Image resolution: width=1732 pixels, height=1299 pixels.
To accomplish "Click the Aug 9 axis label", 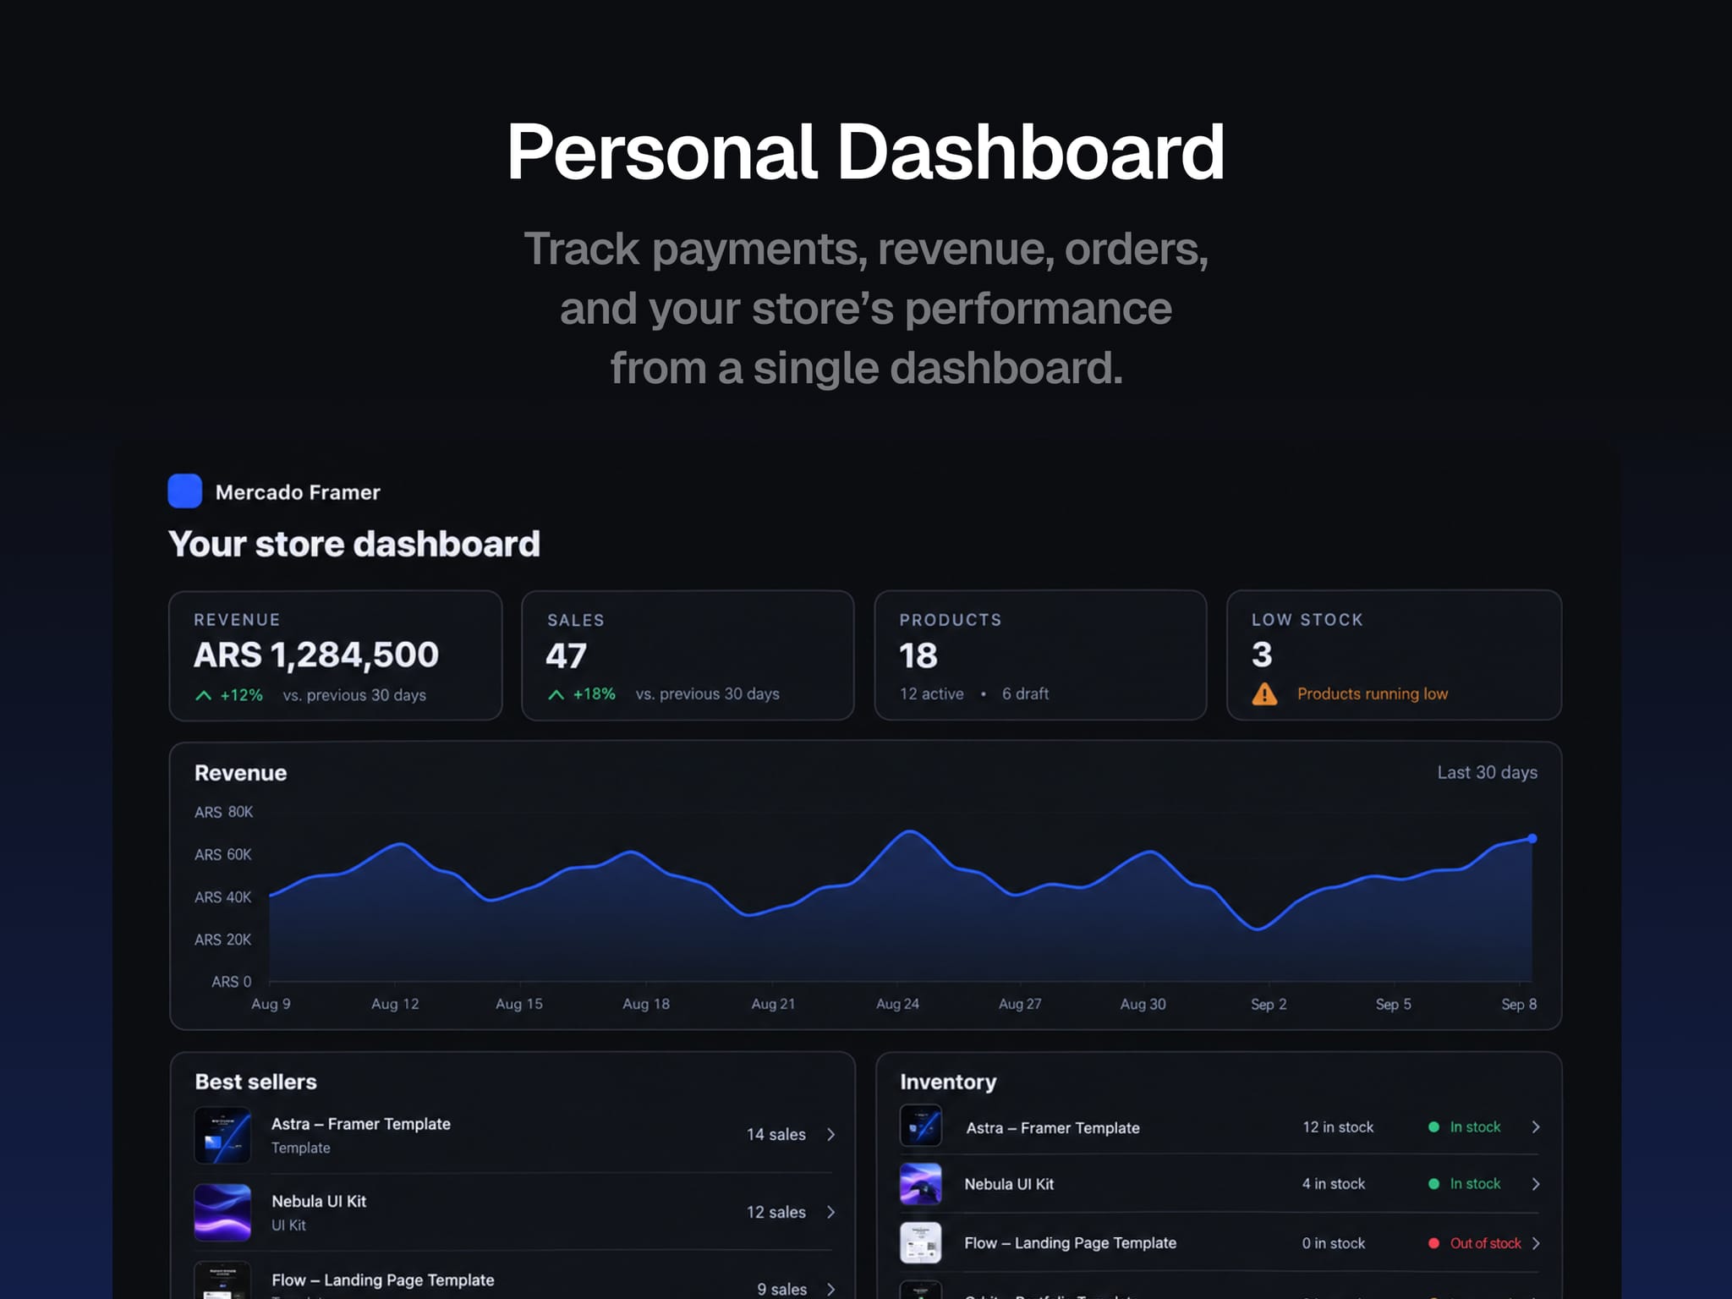I will tap(271, 1004).
